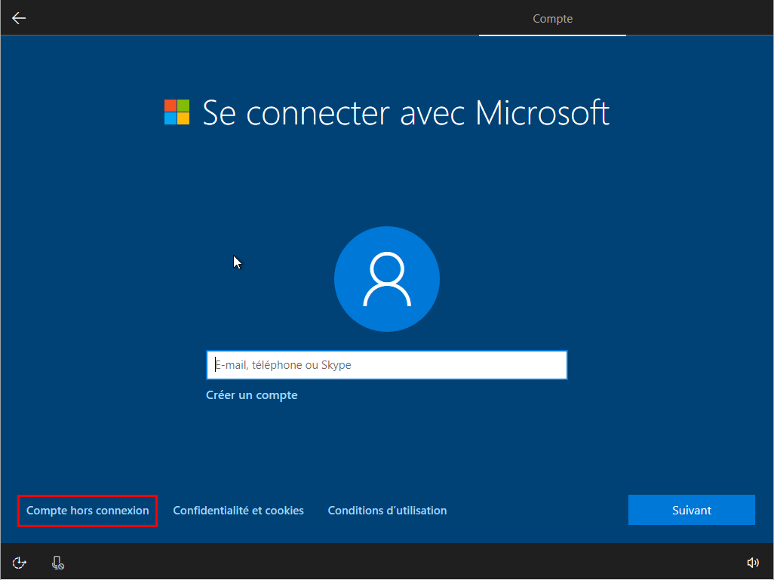The height and width of the screenshot is (580, 774).
Task: Activate narrator audio via the accessibility icon
Action: [x=19, y=562]
